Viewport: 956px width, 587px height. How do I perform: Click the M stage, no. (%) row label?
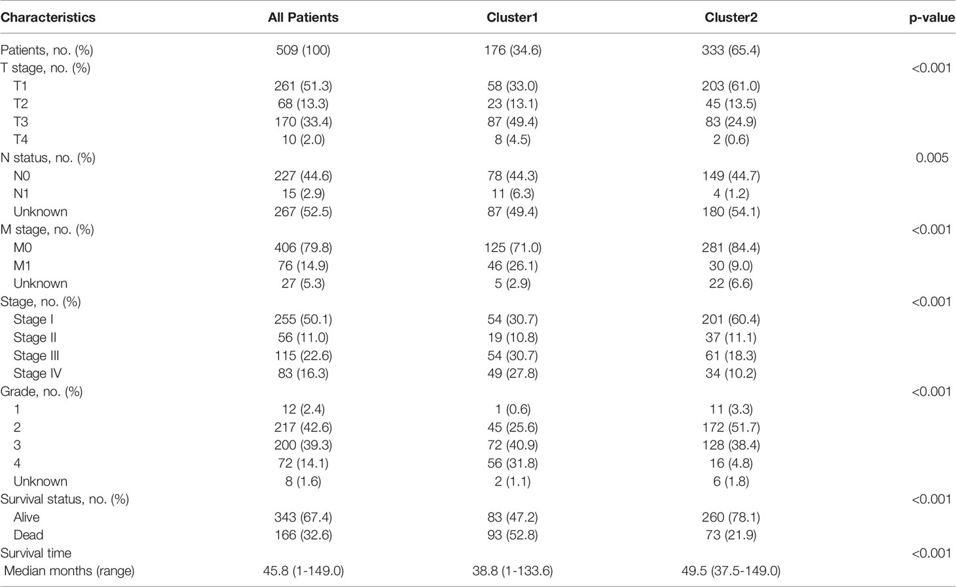(46, 230)
